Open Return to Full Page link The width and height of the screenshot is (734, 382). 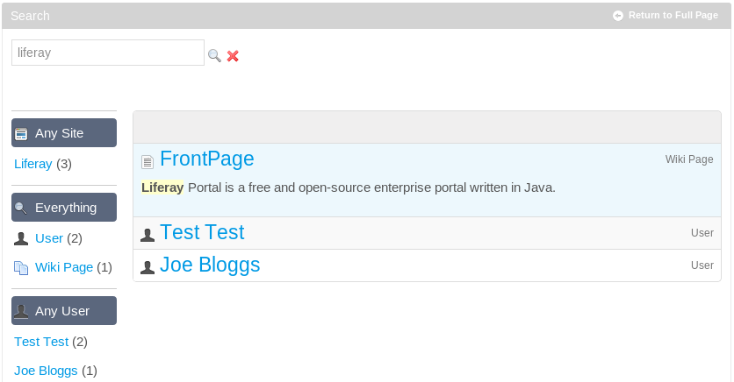coord(673,16)
